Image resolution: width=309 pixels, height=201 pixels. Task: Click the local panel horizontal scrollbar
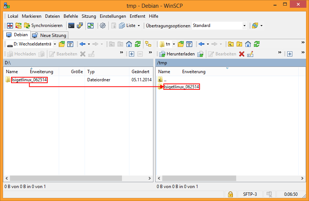pyautogui.click(x=66, y=178)
